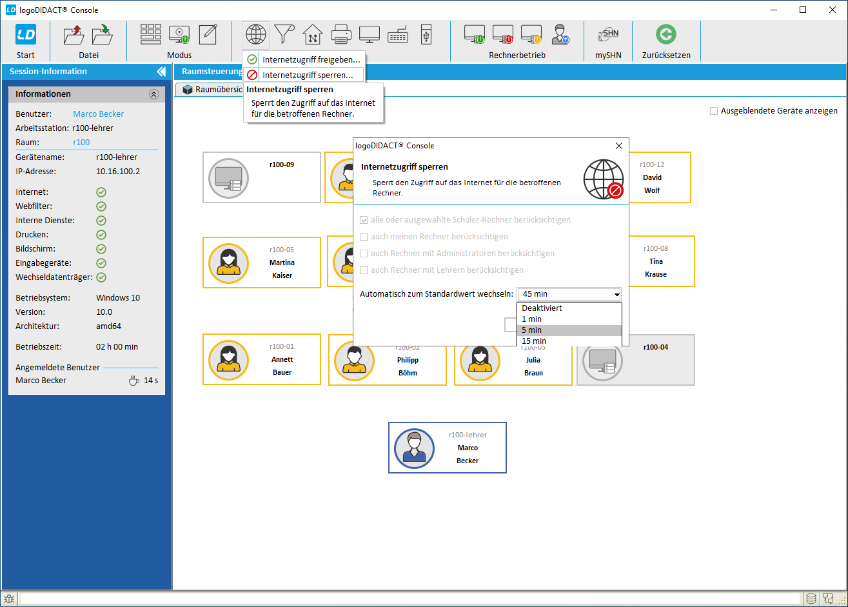The image size is (848, 607).
Task: Collapse the Informationen section
Action: (153, 94)
